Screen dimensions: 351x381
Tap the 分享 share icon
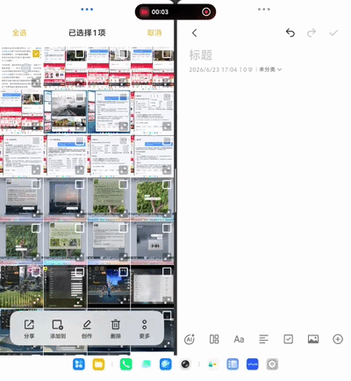pos(29,325)
